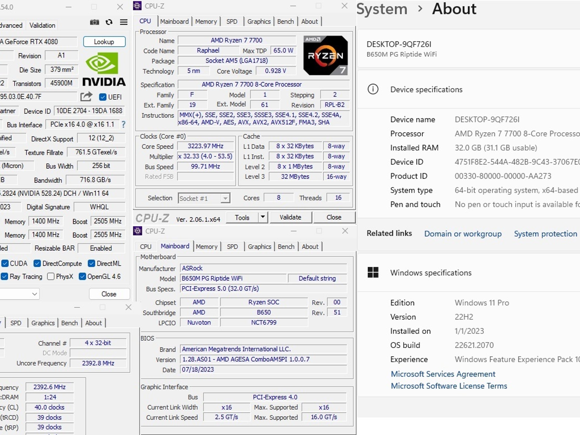Click the BIOS export share icon in GPU-Z
The image size is (580, 435).
(x=86, y=97)
